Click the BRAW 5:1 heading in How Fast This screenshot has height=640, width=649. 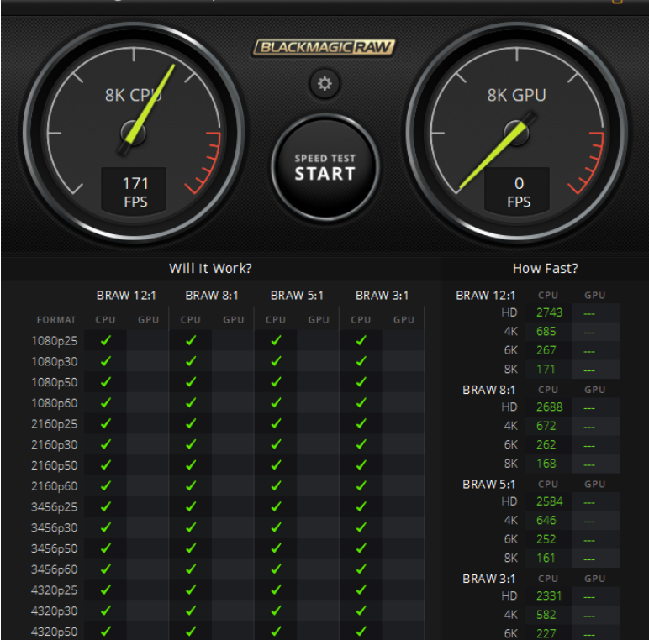(488, 484)
